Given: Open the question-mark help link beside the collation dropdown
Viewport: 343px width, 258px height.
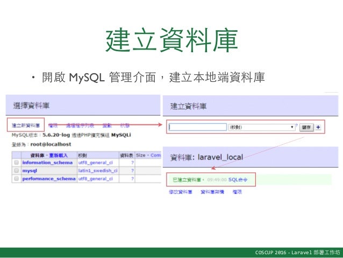Looking at the screenshot, I should [x=297, y=125].
